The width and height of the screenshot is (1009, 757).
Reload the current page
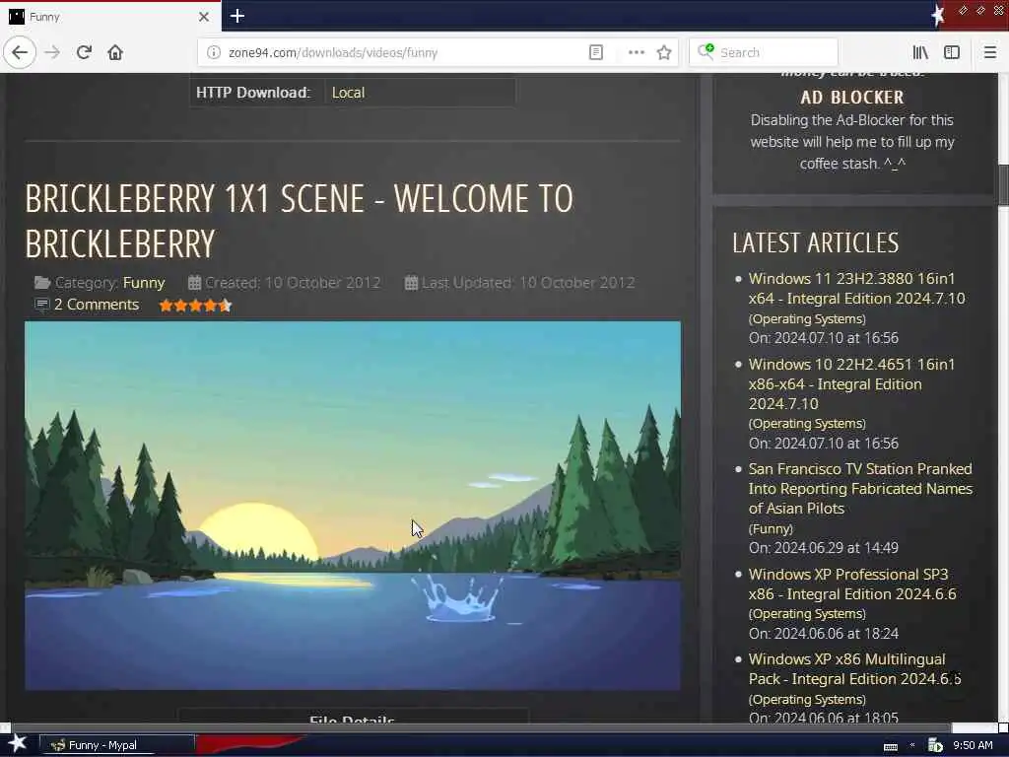pyautogui.click(x=84, y=52)
